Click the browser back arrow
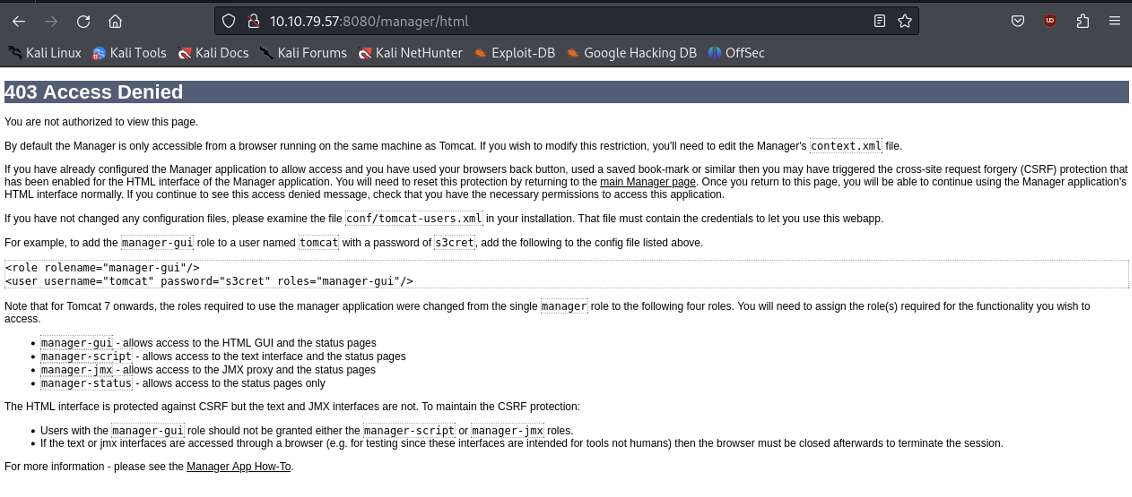This screenshot has width=1132, height=497. (19, 21)
